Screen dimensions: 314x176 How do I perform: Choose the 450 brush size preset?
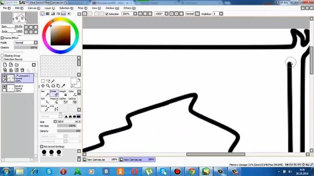click(52, 153)
